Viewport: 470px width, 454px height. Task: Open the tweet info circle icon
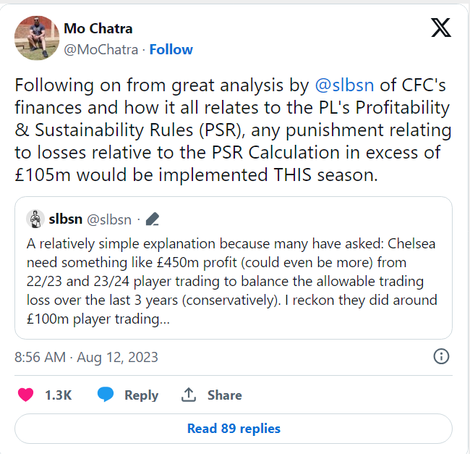coord(441,356)
